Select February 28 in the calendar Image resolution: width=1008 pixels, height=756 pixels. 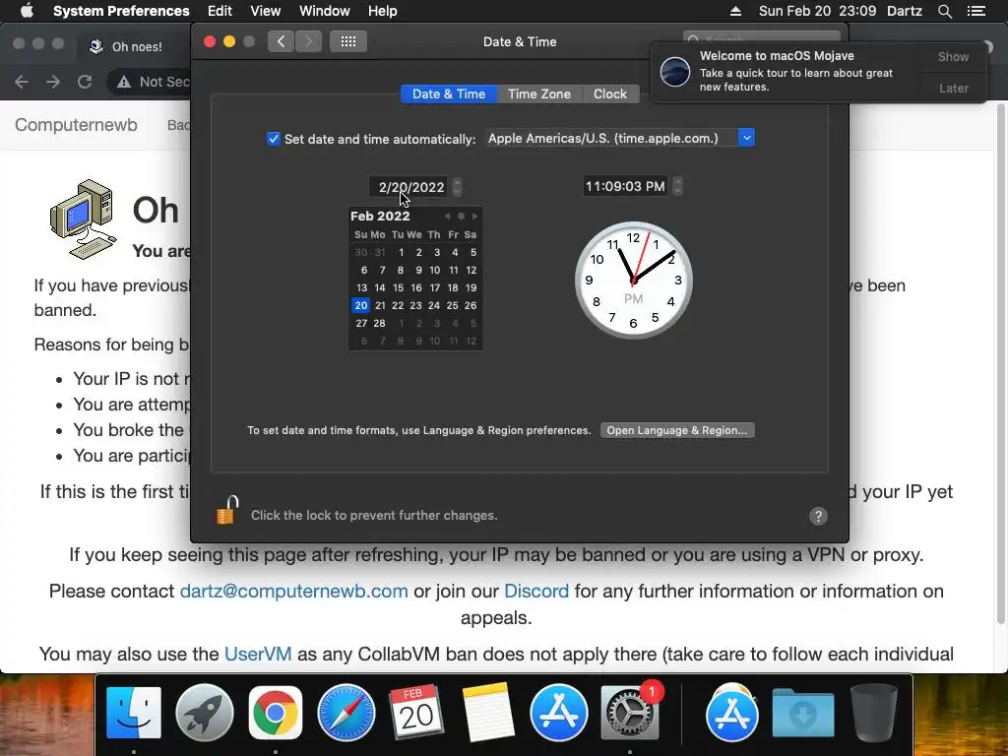(380, 323)
